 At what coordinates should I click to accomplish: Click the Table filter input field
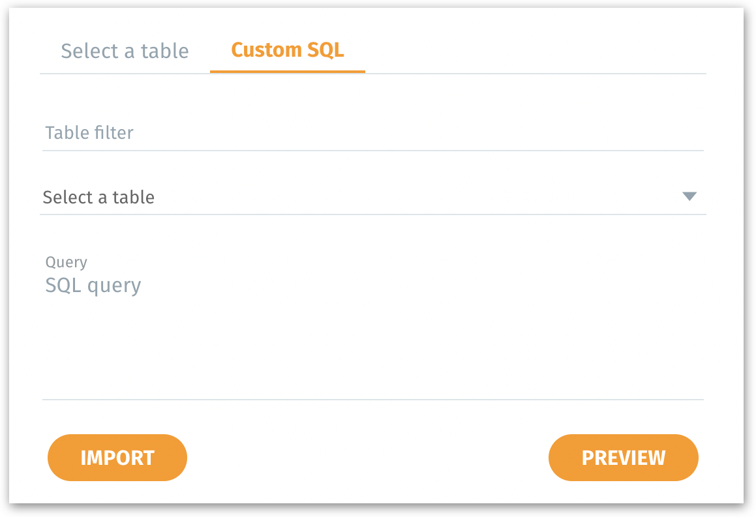coord(372,134)
